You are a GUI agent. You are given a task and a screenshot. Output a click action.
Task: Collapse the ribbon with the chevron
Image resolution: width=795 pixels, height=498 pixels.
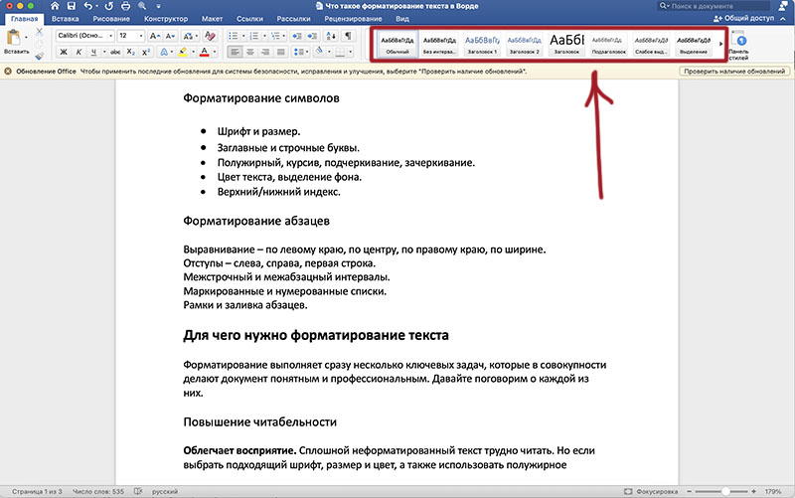(783, 18)
